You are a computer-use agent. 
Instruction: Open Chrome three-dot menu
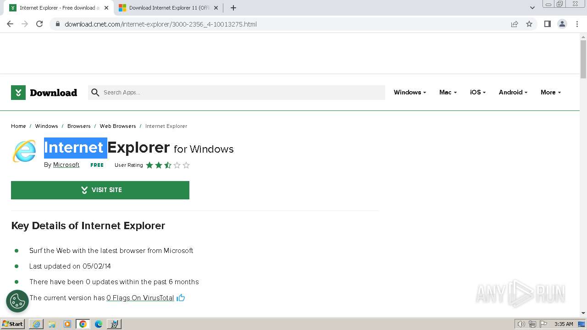pyautogui.click(x=577, y=24)
